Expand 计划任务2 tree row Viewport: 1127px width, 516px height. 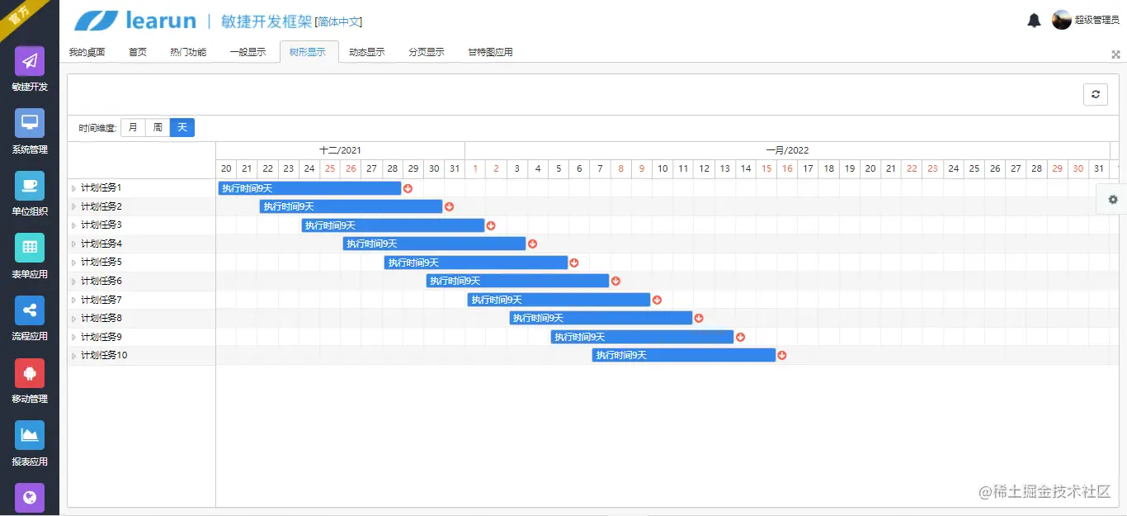(x=73, y=206)
